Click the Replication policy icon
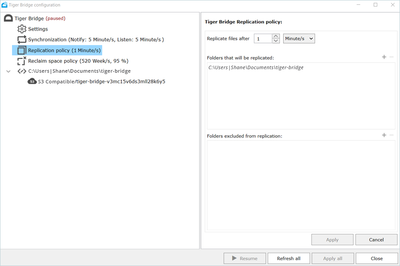 [22, 50]
